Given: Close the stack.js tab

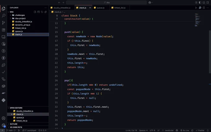Looking at the screenshot, I should pos(90,8).
